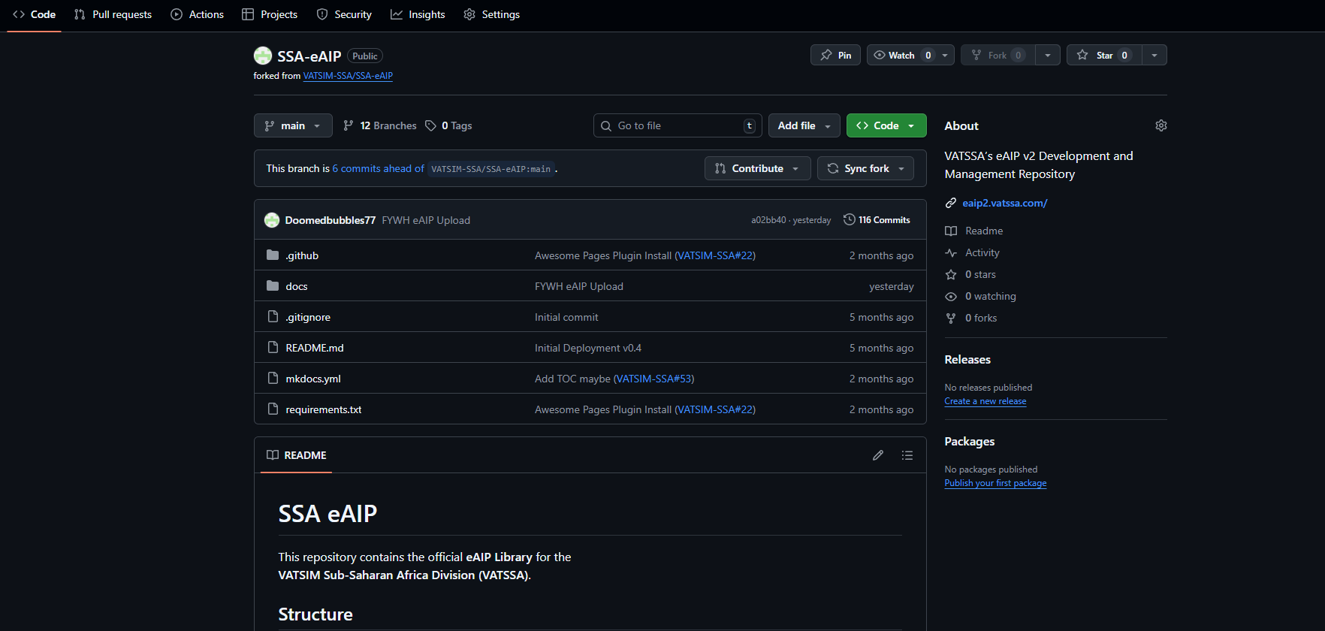Click Create a new release link
The image size is (1325, 631).
(x=985, y=401)
